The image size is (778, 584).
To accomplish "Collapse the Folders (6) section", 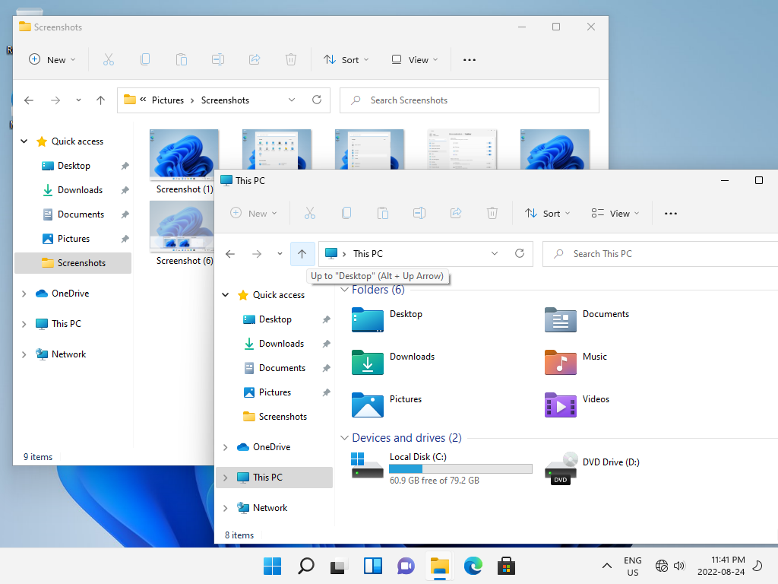I will (344, 290).
